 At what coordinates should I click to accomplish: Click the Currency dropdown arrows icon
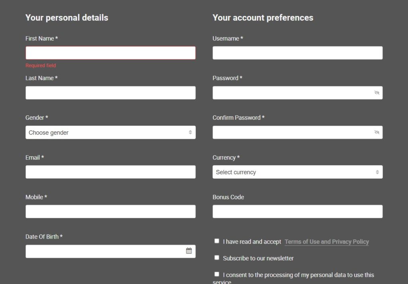[377, 172]
